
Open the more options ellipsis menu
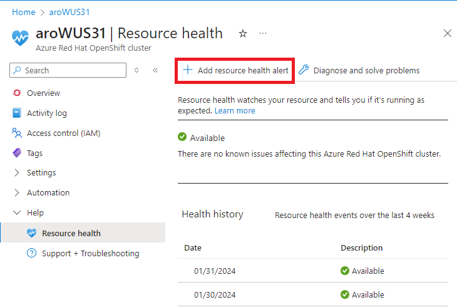tap(263, 34)
